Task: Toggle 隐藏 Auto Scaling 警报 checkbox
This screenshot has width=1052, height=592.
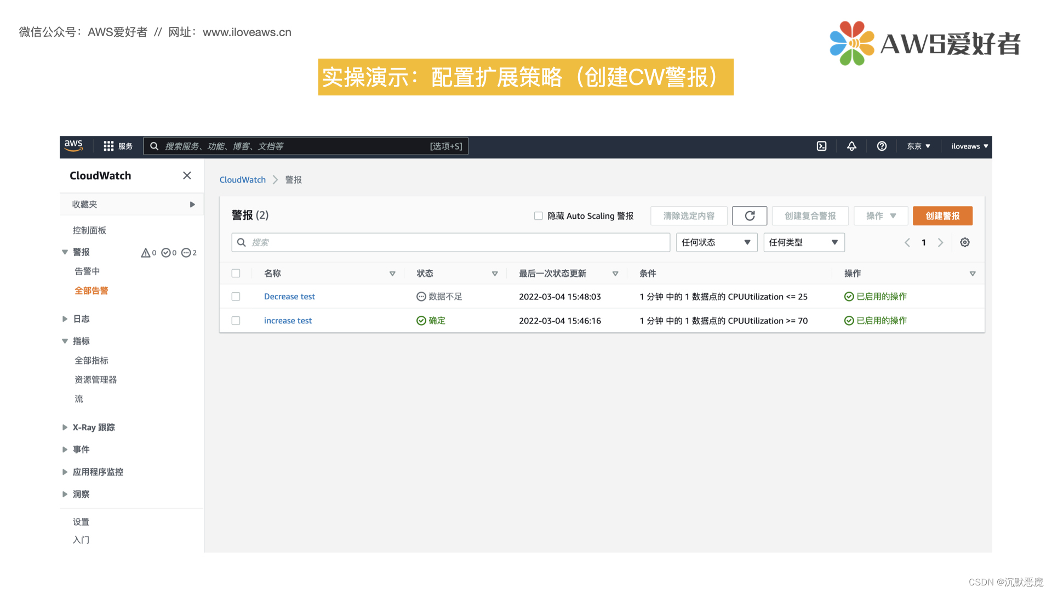Action: point(539,216)
